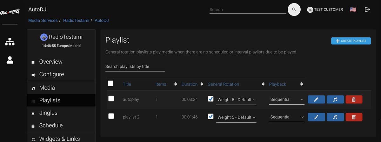Viewport: 381px width, 142px height.
Task: Open playlist 2 tracks music-note button
Action: [x=335, y=117]
